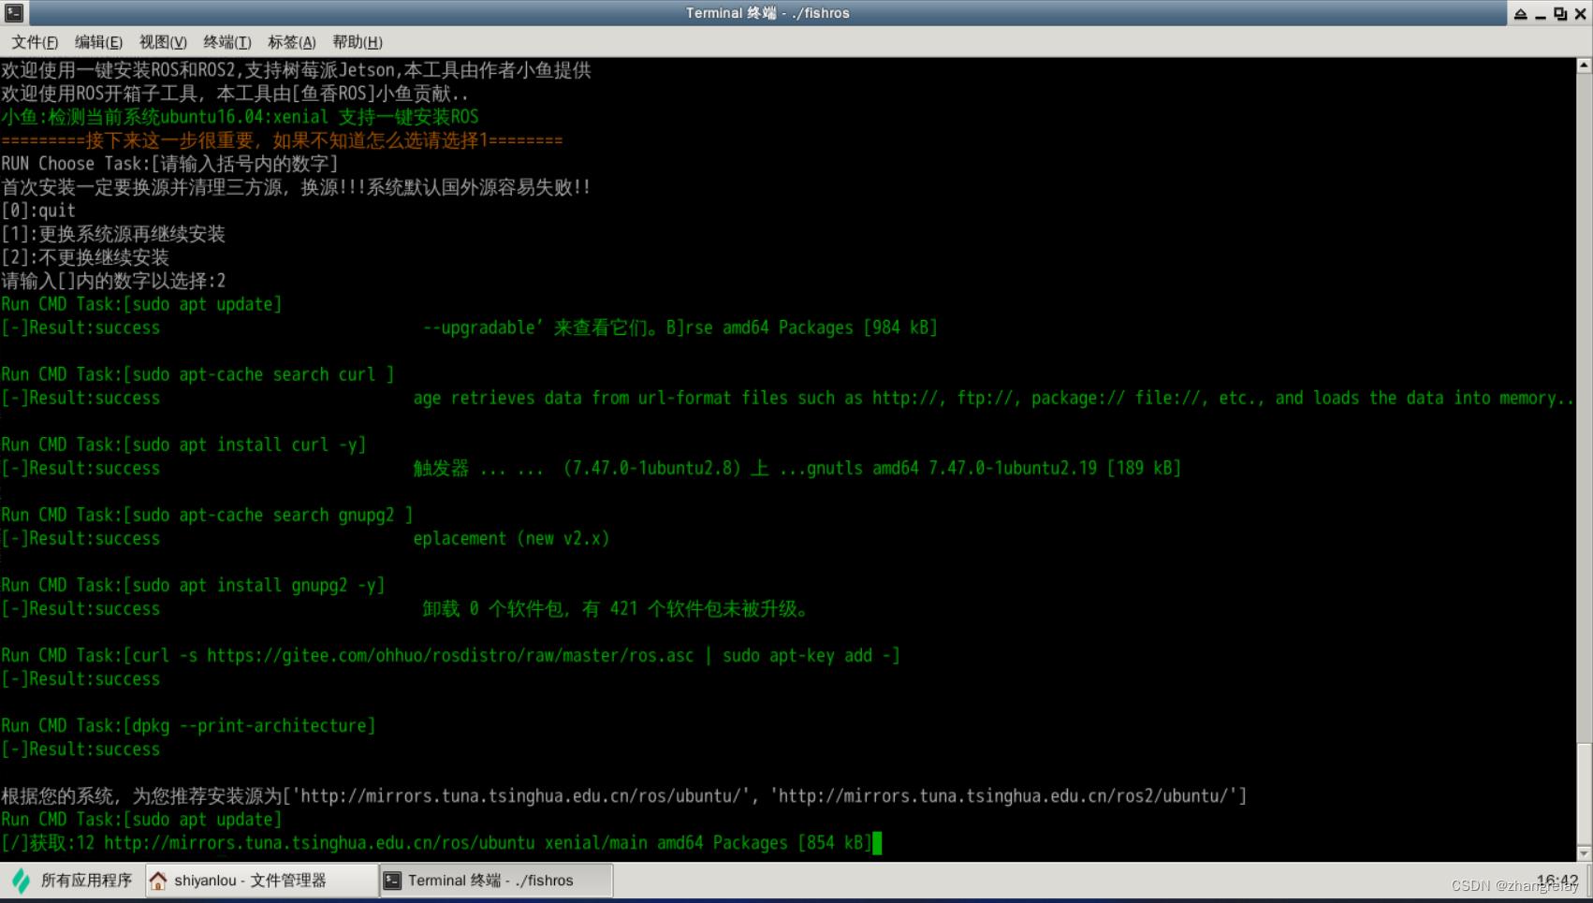1593x903 pixels.
Task: Click the green leaf applications icon
Action: pyautogui.click(x=21, y=881)
